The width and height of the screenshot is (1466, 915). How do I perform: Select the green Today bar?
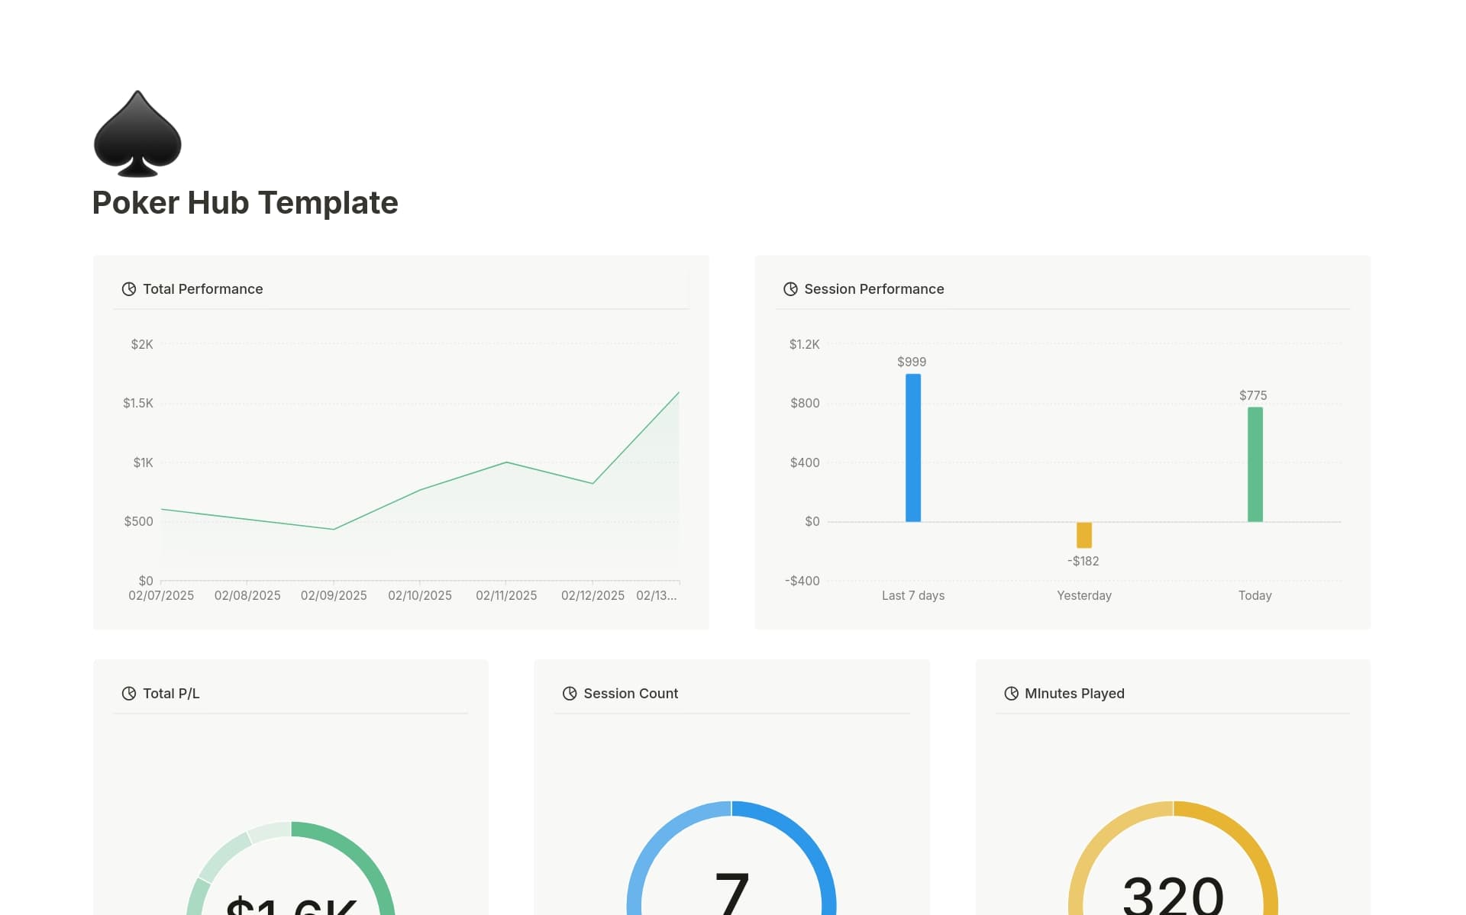point(1254,464)
